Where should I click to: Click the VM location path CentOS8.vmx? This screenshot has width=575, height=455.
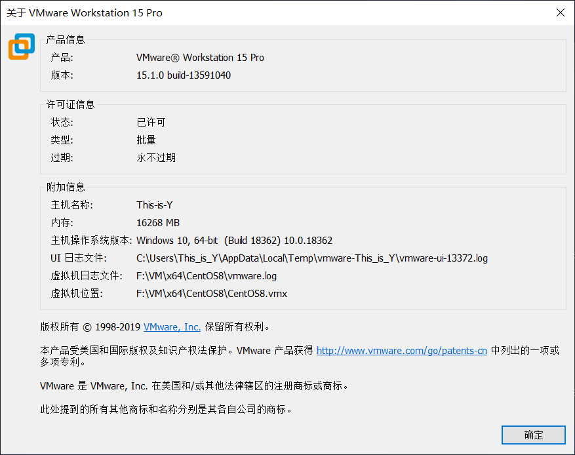point(212,293)
